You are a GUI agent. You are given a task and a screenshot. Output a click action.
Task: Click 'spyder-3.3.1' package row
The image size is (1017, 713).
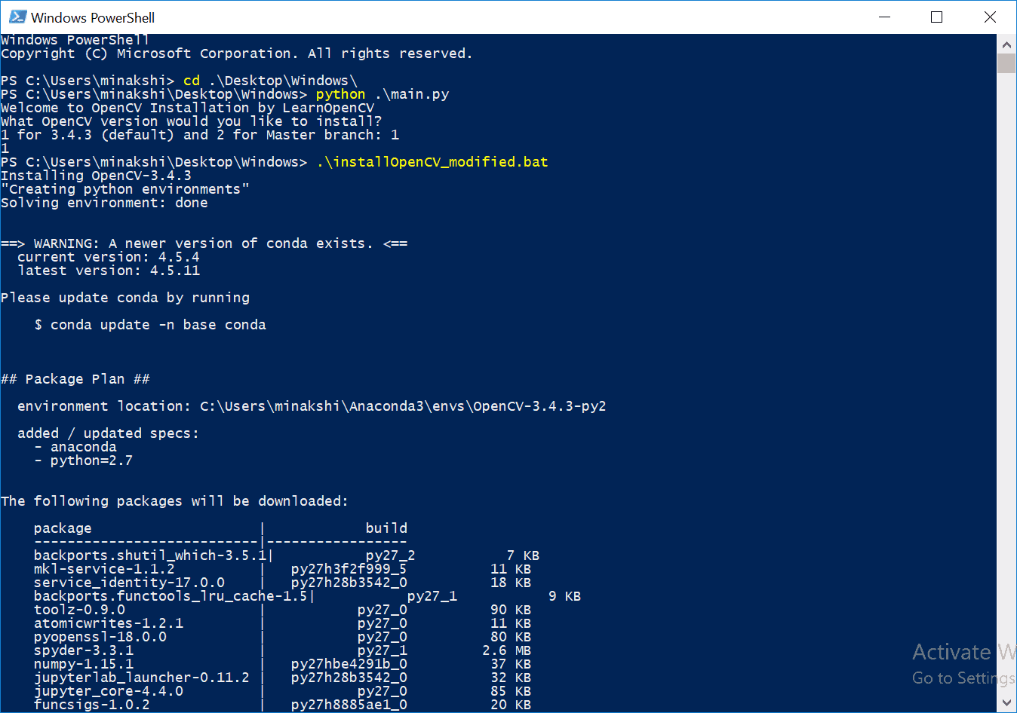(282, 650)
